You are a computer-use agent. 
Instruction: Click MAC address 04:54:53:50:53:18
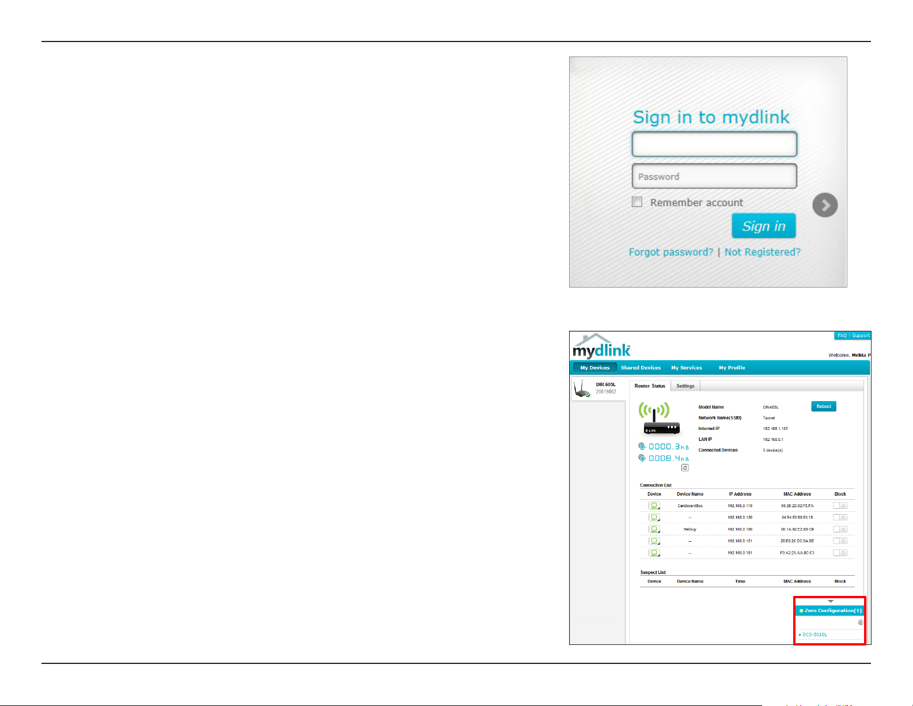797,518
